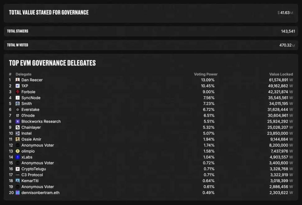Select the Inotel delegate name
The image size is (302, 205).
26,133
